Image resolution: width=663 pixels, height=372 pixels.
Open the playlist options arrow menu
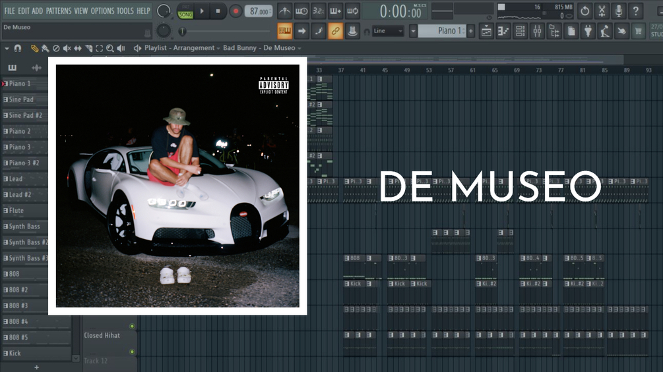(7, 49)
